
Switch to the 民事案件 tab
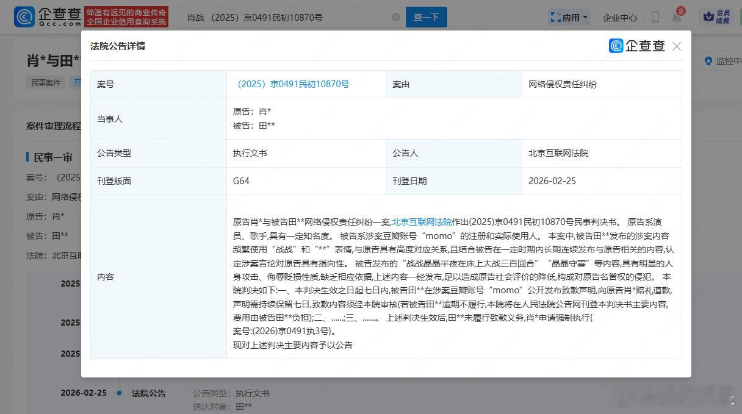45,82
